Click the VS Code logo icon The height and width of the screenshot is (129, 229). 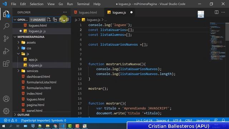click(5, 4)
